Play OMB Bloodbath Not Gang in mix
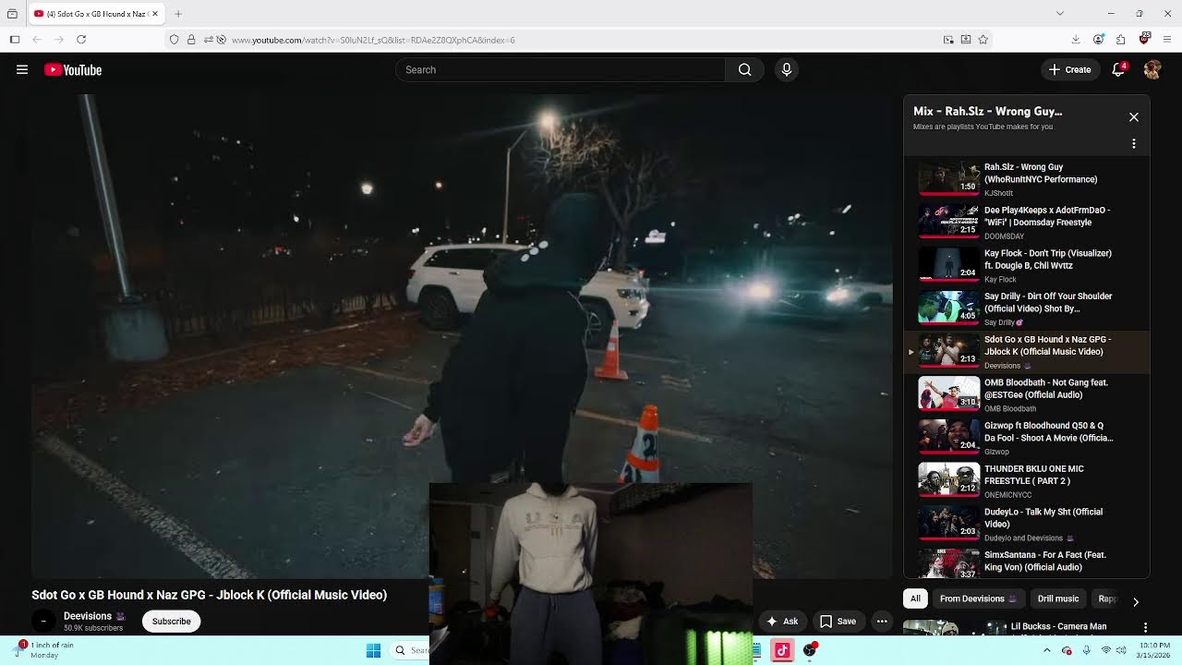 click(1025, 394)
